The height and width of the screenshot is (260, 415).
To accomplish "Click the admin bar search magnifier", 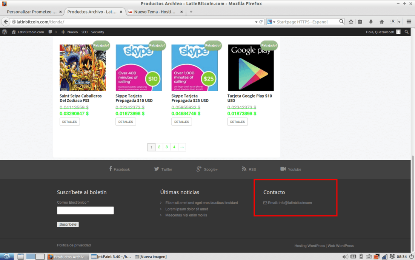I will pyautogui.click(x=407, y=32).
